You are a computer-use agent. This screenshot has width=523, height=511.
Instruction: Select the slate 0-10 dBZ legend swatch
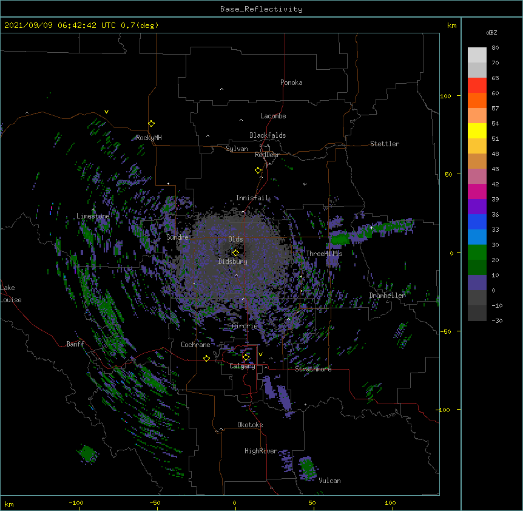[x=477, y=283]
